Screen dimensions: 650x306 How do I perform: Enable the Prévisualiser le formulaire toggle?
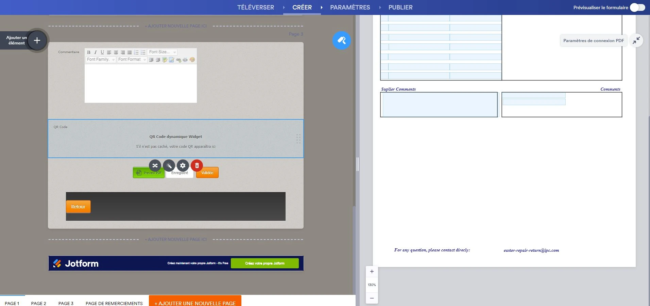point(637,7)
